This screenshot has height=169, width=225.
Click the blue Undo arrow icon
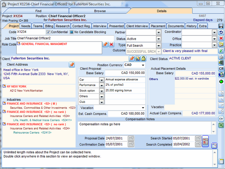click(x=221, y=32)
